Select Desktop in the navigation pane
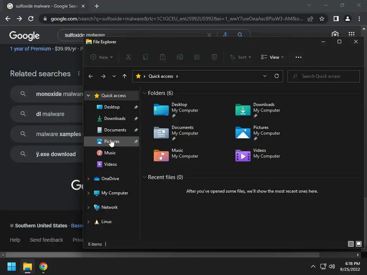The width and height of the screenshot is (367, 275). (x=112, y=107)
